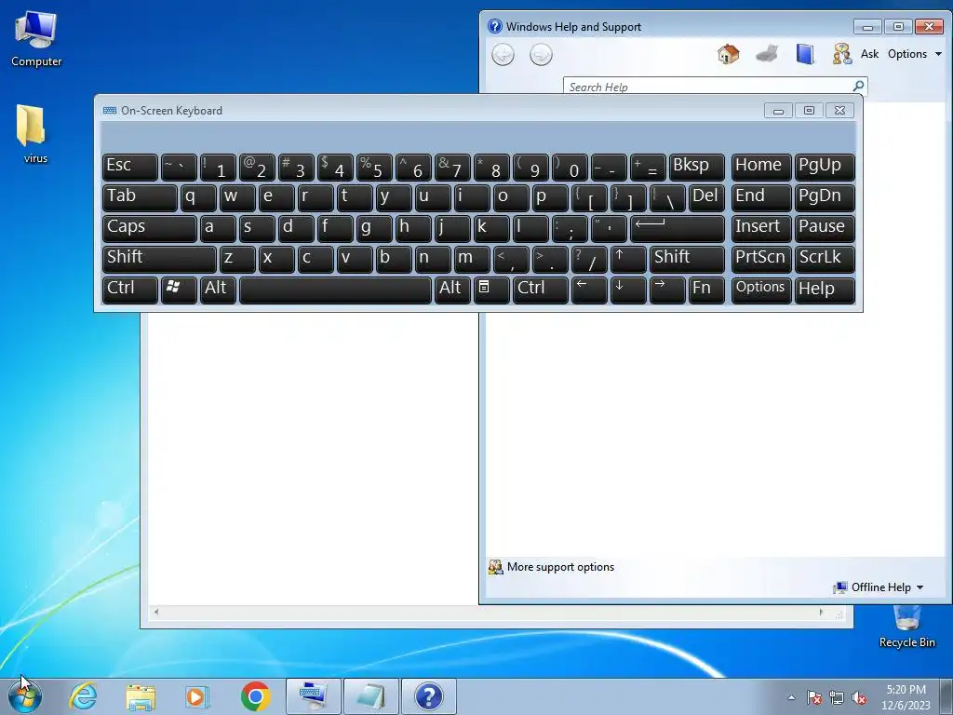The height and width of the screenshot is (715, 953).
Task: Click the network tray icon
Action: (x=837, y=697)
